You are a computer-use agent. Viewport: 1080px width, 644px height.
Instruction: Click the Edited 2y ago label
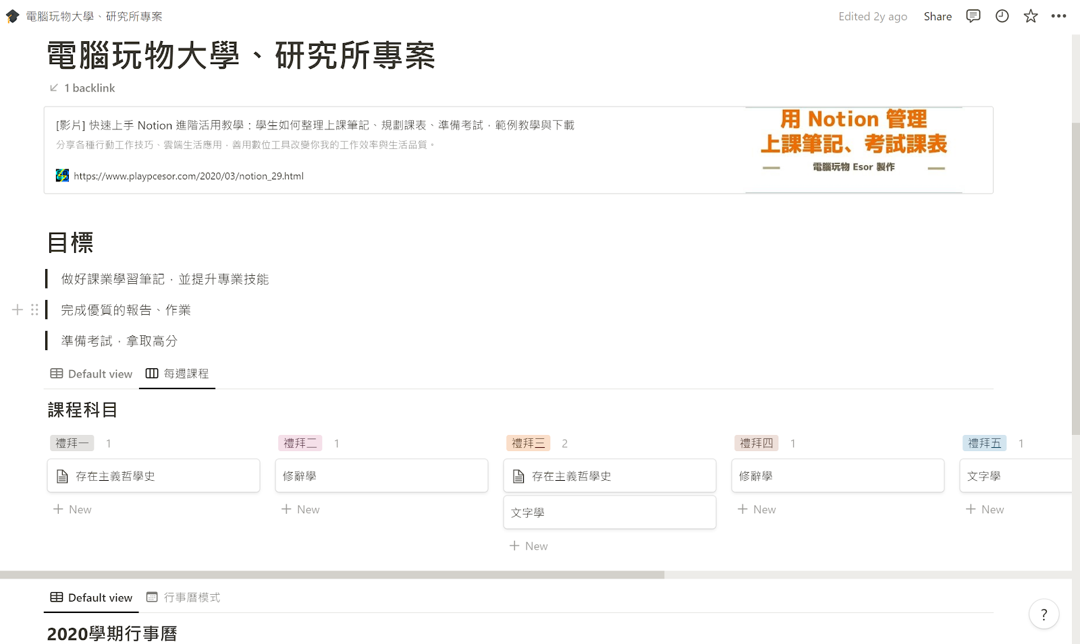click(x=873, y=16)
